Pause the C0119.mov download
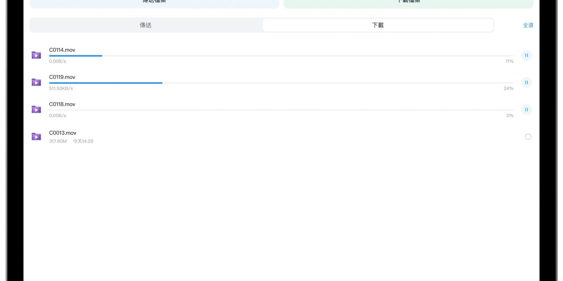Image resolution: width=563 pixels, height=281 pixels. (x=526, y=82)
